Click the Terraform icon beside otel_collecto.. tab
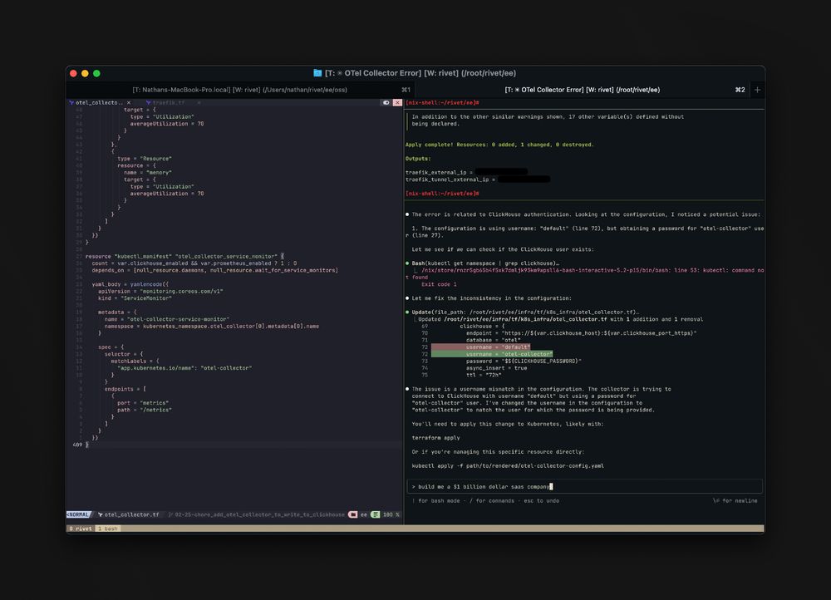 [71, 103]
